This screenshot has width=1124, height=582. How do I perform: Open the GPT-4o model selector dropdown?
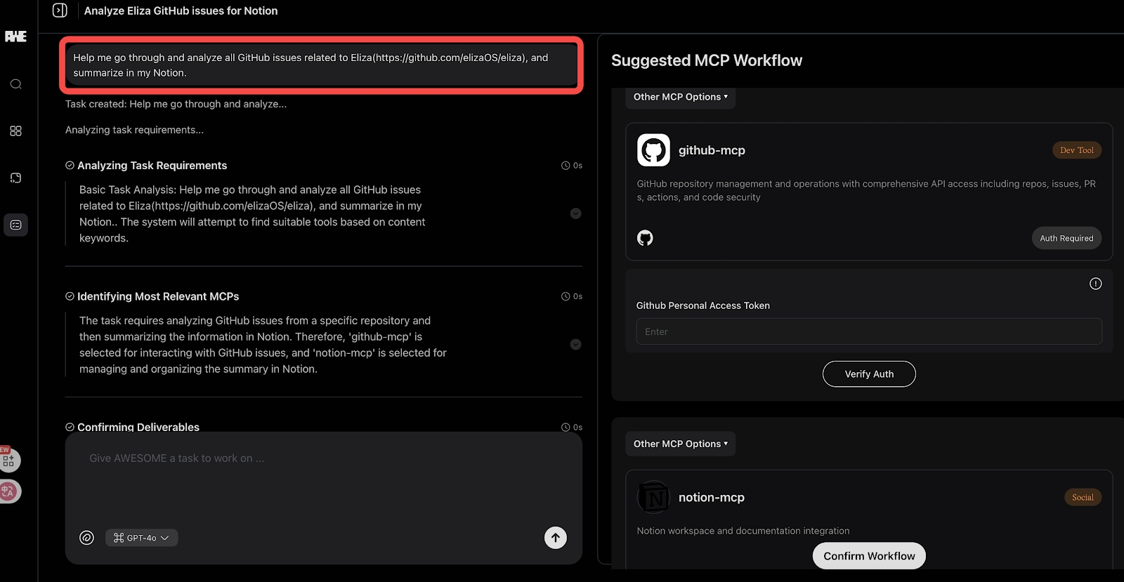click(x=141, y=538)
